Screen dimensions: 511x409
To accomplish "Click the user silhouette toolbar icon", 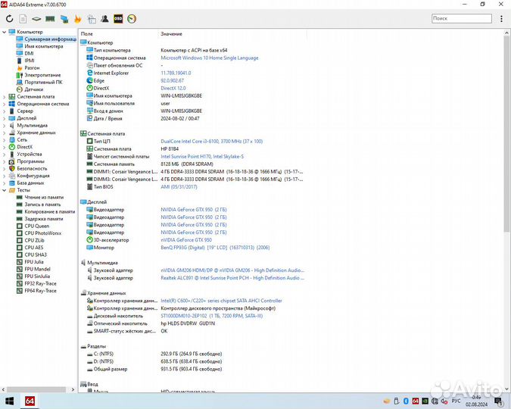I will tap(104, 18).
